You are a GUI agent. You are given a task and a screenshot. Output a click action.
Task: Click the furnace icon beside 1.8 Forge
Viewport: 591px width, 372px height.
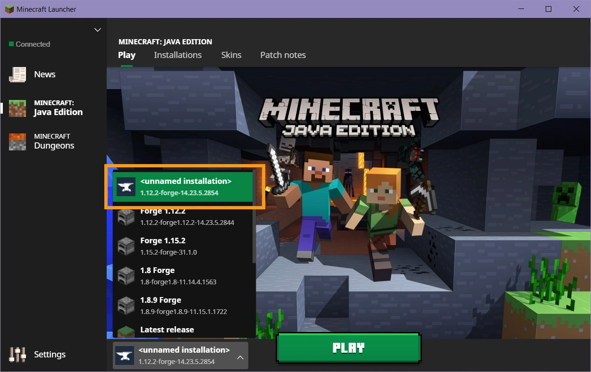[x=126, y=276]
